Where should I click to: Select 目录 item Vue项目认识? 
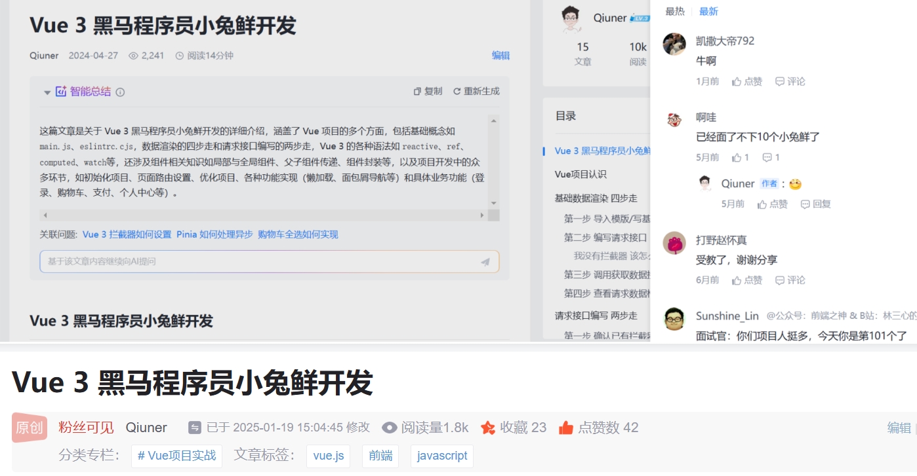(581, 174)
